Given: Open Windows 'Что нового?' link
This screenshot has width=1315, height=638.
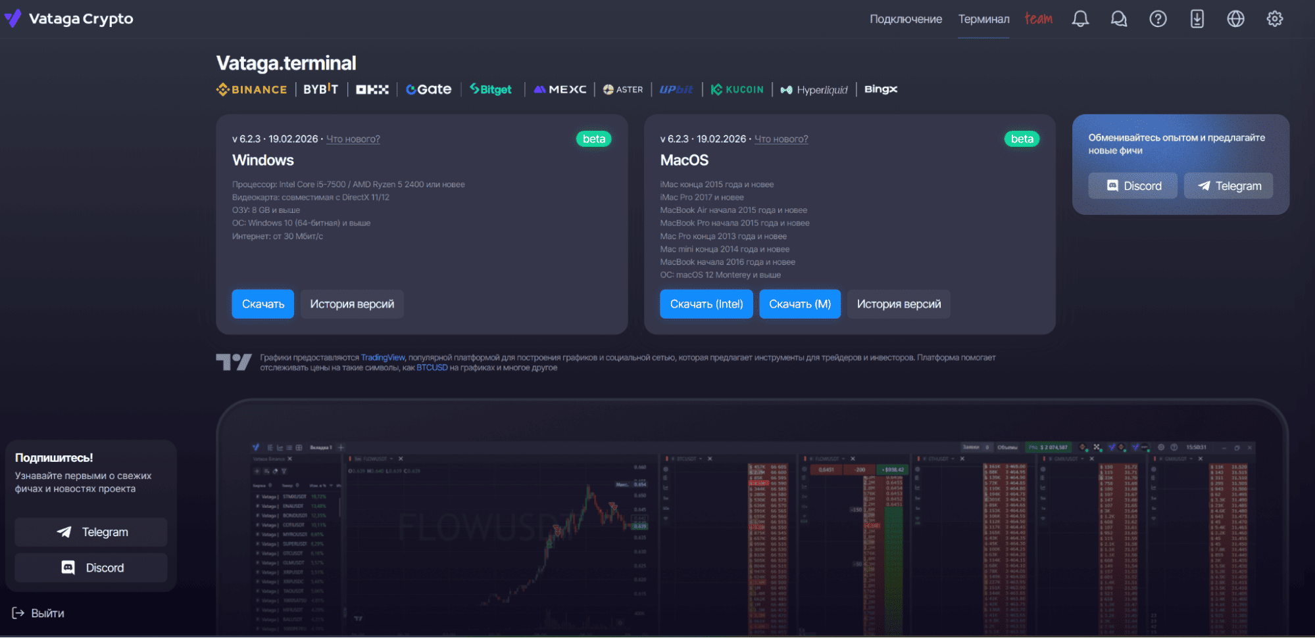Looking at the screenshot, I should click(x=353, y=139).
